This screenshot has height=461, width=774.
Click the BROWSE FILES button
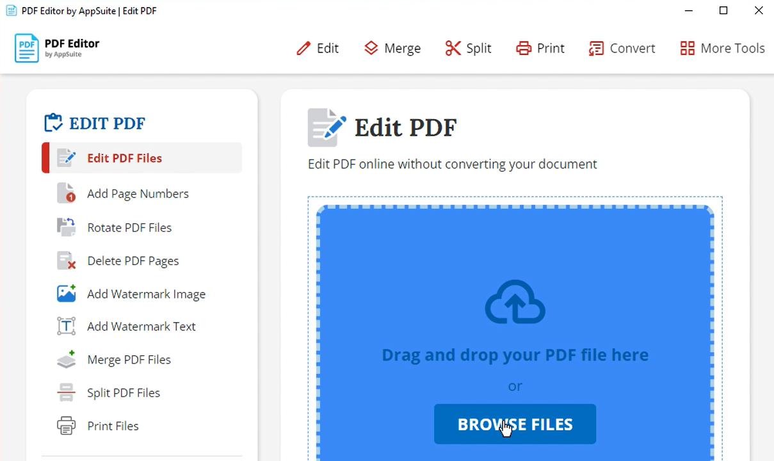tap(515, 424)
